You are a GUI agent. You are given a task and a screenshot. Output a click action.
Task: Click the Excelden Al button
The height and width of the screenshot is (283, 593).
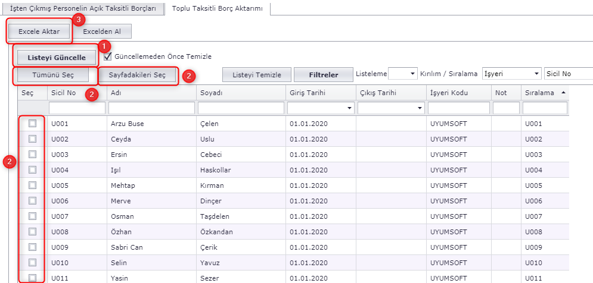pos(102,32)
